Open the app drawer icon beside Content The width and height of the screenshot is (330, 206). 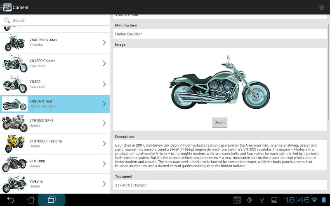pos(6,7)
